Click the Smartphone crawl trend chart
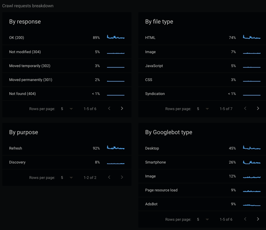266x230 pixels. click(x=251, y=162)
